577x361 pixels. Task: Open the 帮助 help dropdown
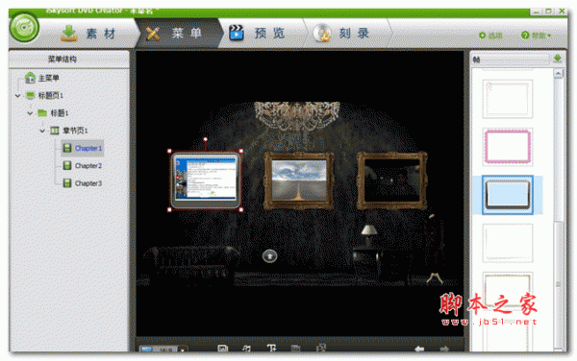(x=536, y=36)
